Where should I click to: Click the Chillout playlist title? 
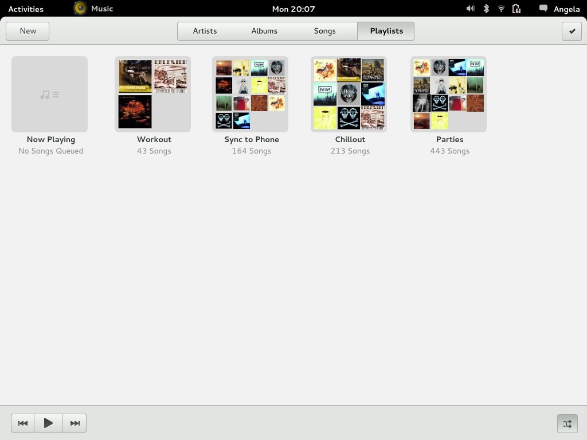(x=350, y=139)
